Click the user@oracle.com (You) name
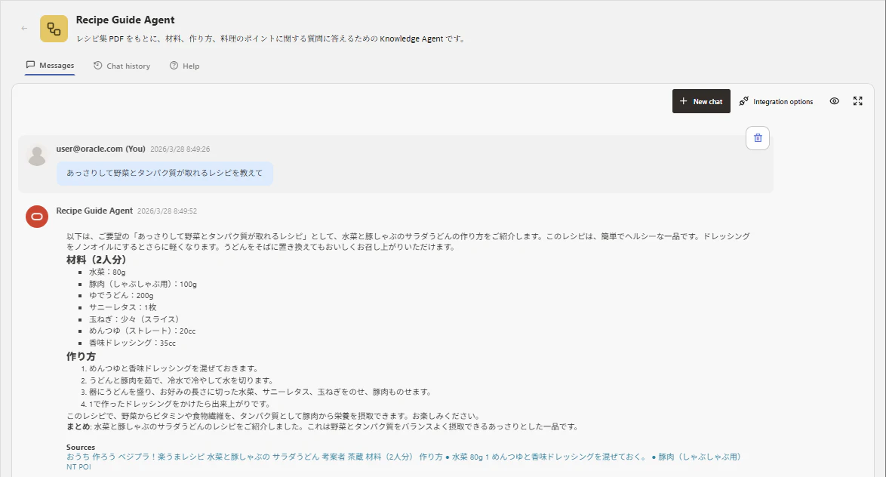 tap(100, 149)
